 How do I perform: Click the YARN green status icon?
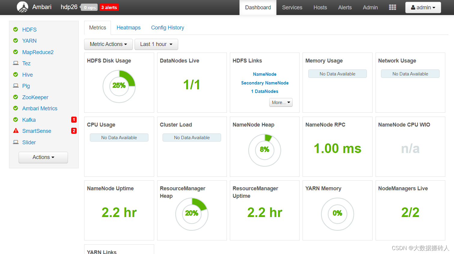pos(16,41)
